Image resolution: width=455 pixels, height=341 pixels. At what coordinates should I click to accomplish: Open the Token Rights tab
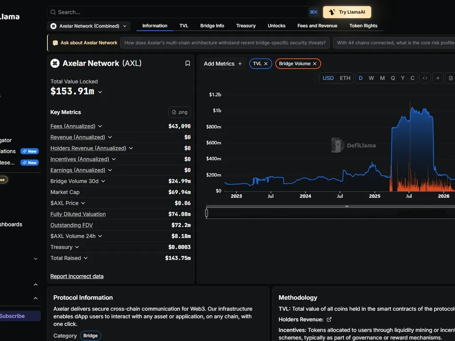point(363,26)
